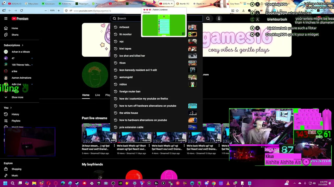
Task: Open options for 3:12:09 stream video
Action: pos(184,146)
